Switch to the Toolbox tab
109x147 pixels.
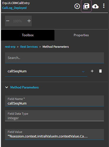coord(28,35)
